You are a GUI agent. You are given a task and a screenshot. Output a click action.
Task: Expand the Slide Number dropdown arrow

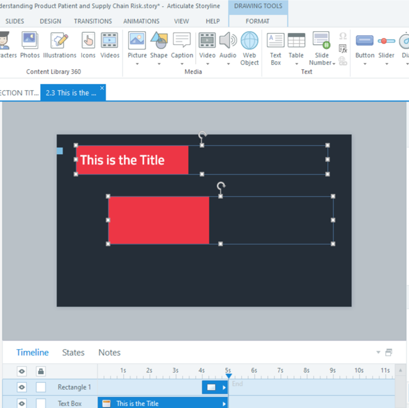(334, 63)
